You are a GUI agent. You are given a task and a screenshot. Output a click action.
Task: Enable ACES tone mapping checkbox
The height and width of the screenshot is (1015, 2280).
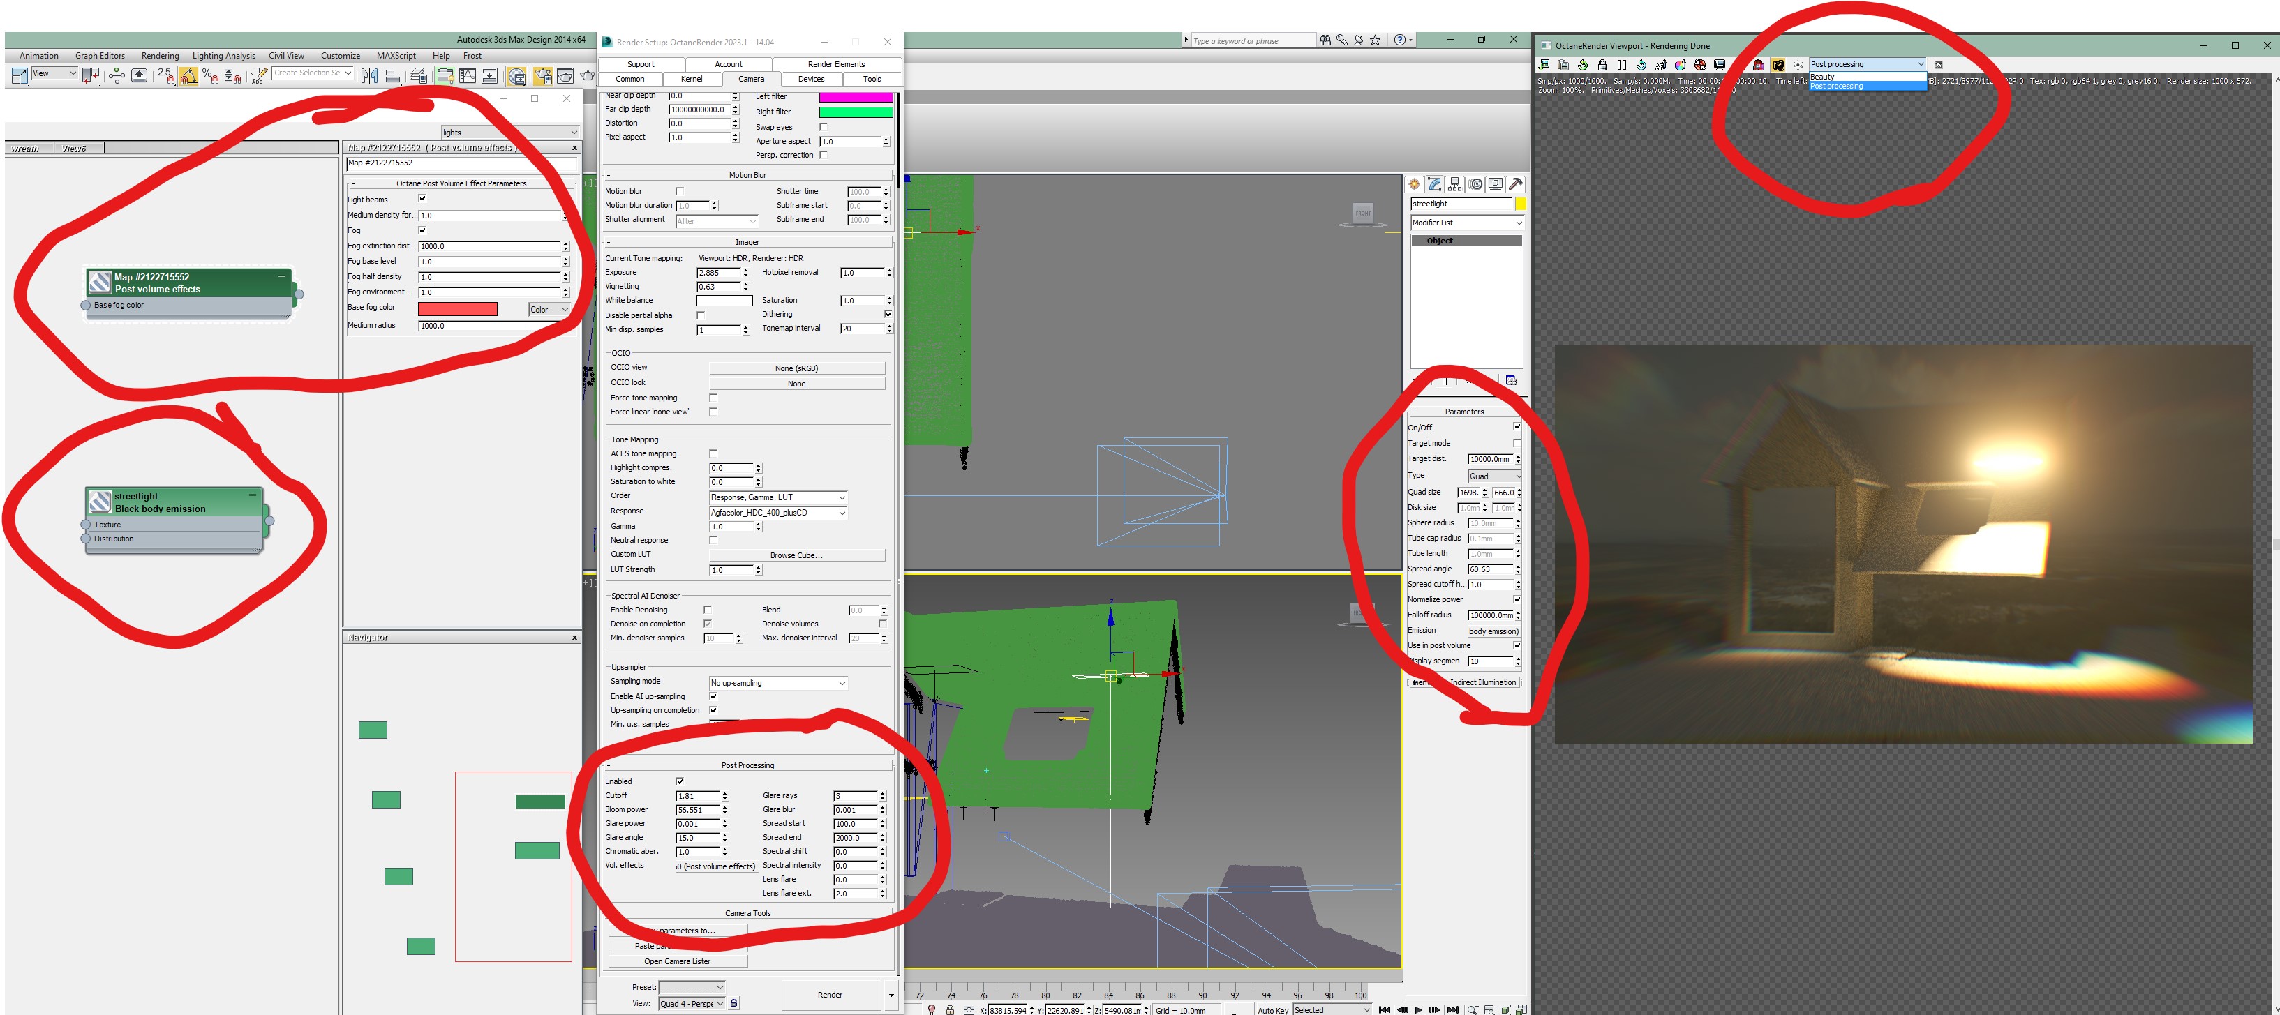click(713, 453)
